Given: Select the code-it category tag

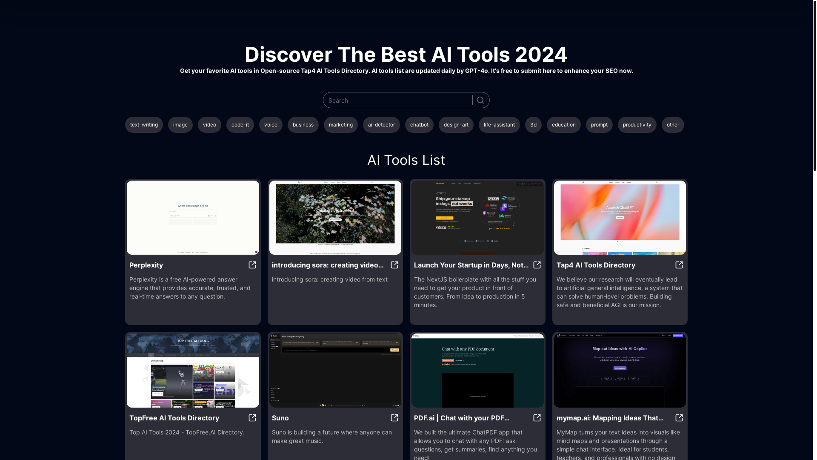Looking at the screenshot, I should point(240,125).
